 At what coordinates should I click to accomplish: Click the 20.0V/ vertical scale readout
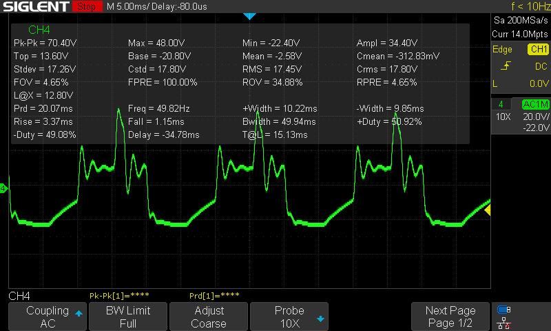(536, 117)
